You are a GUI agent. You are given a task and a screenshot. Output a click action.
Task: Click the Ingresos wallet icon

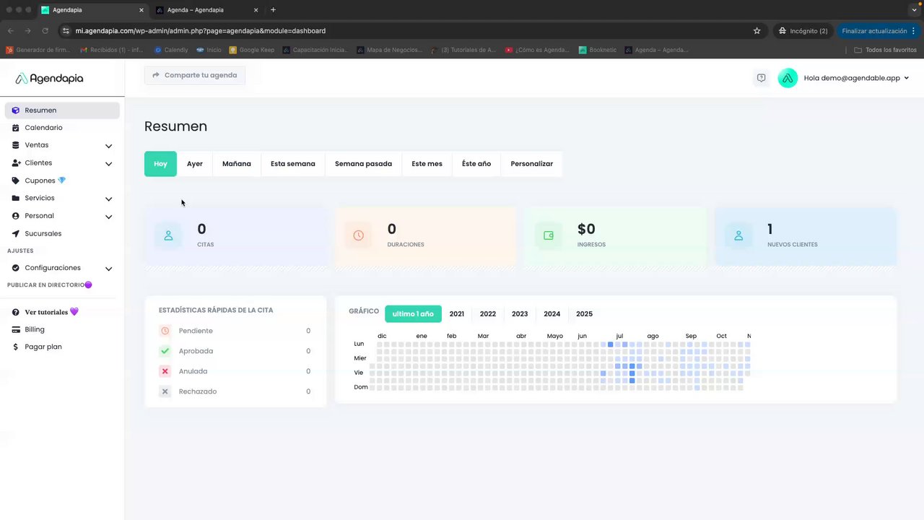point(549,235)
